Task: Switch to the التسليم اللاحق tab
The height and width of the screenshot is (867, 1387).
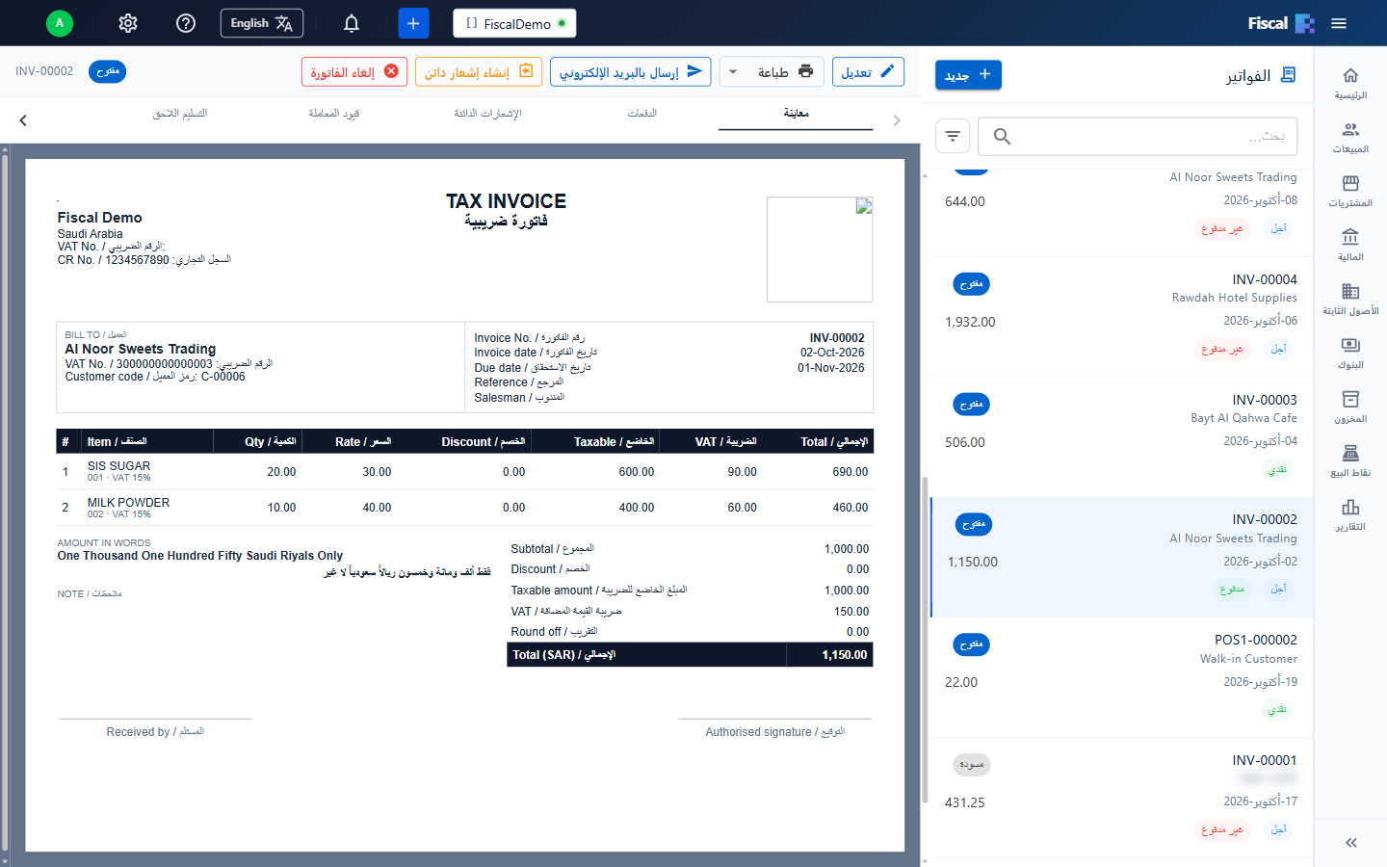Action: click(x=180, y=114)
